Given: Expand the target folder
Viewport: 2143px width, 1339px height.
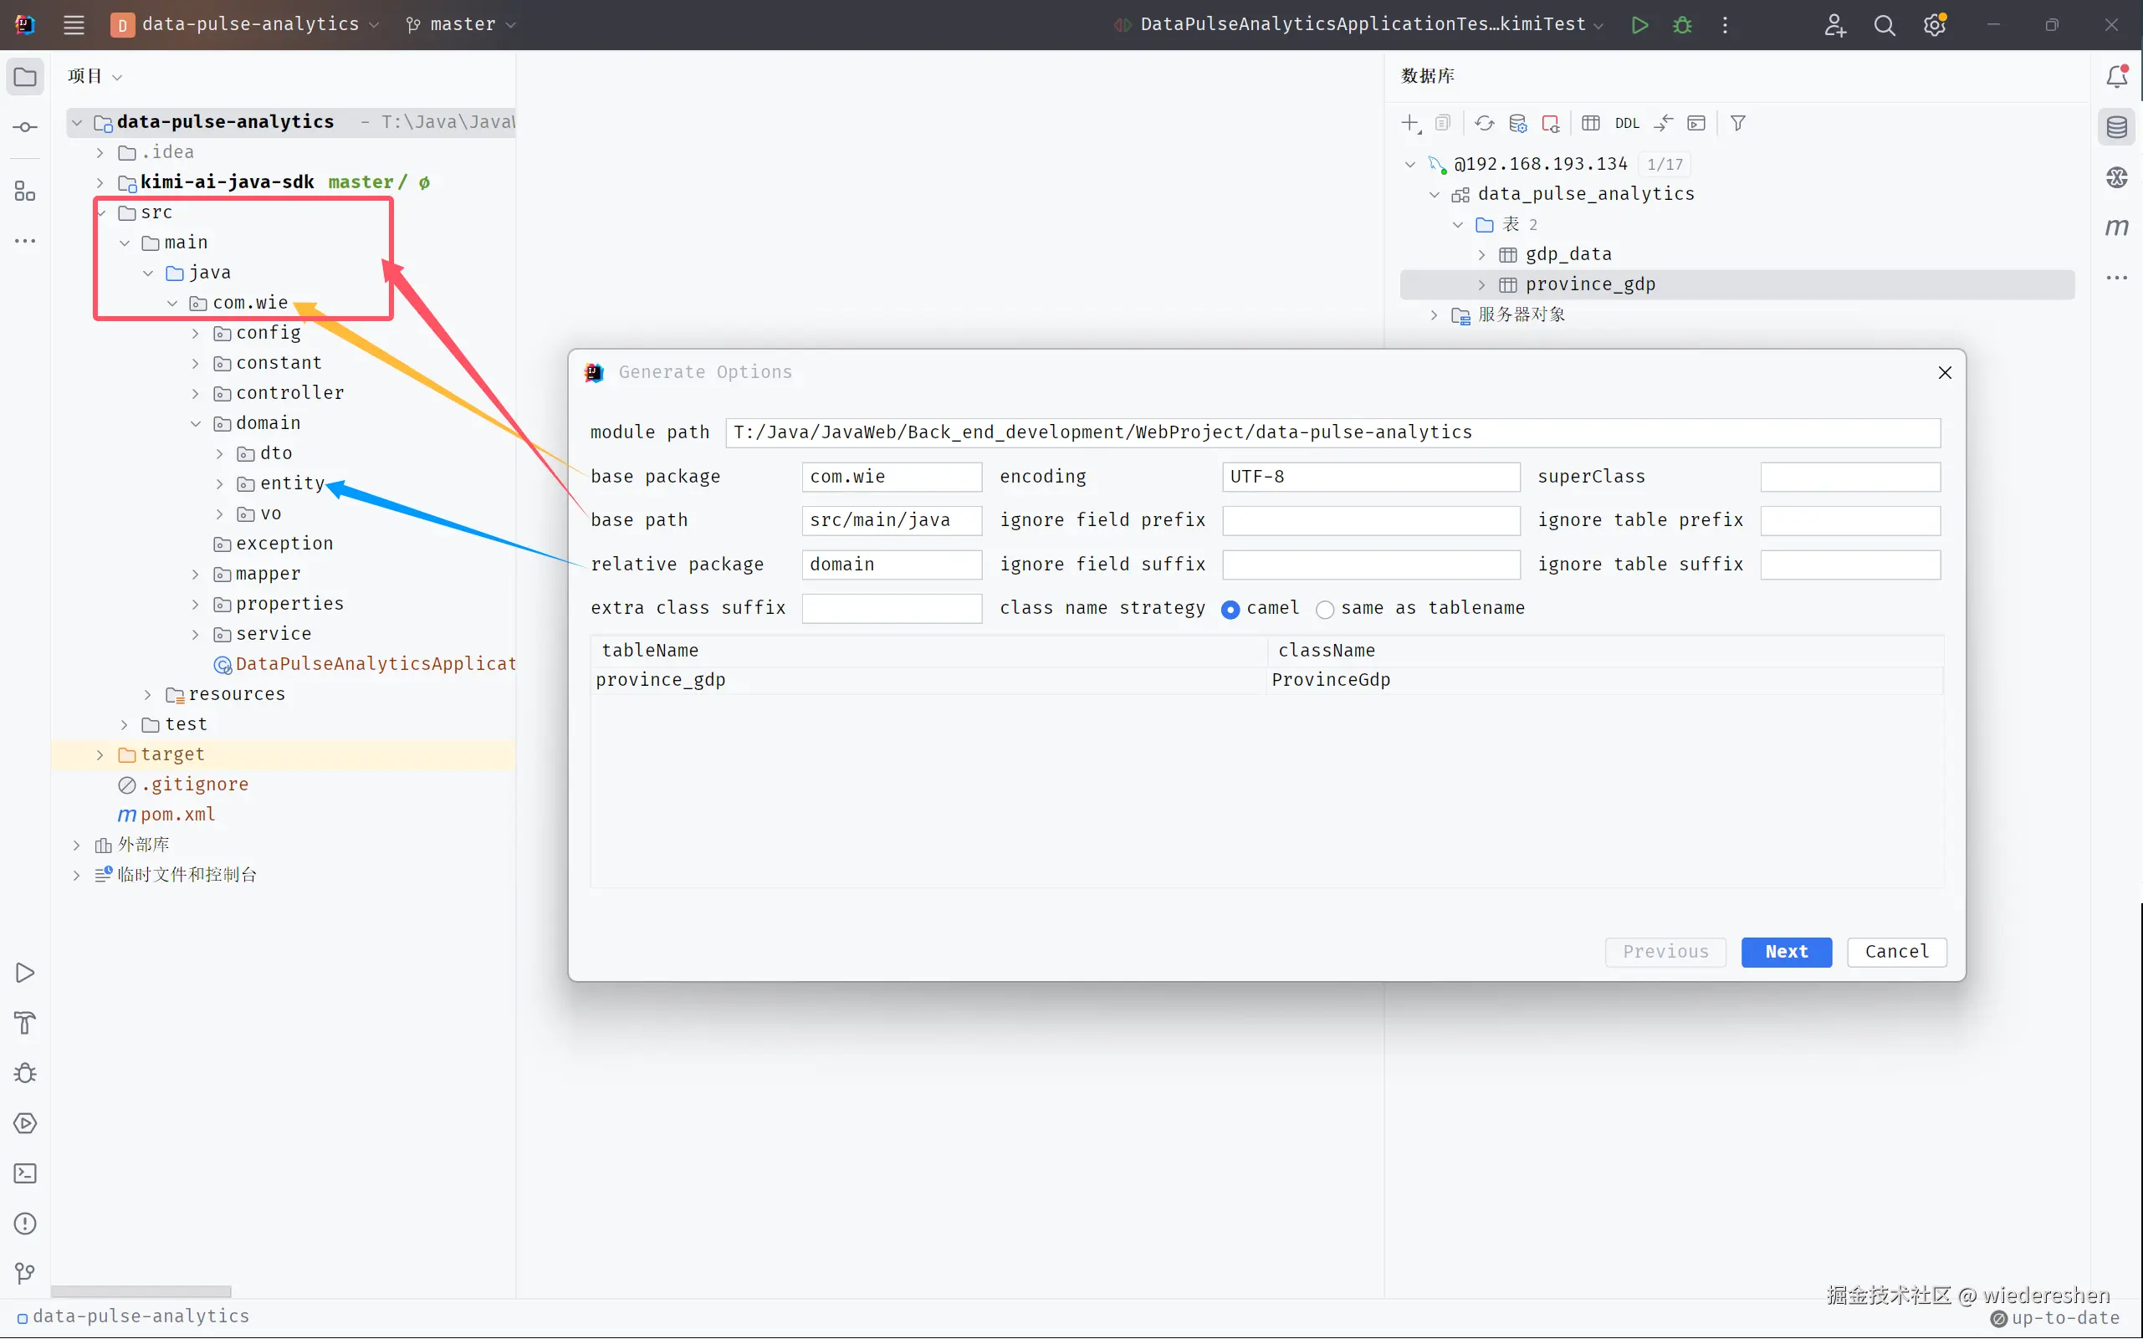Looking at the screenshot, I should pos(100,754).
